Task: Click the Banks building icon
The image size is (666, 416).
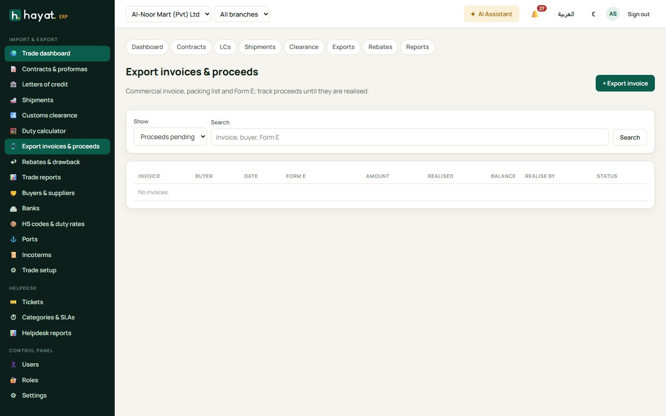Action: [x=13, y=208]
